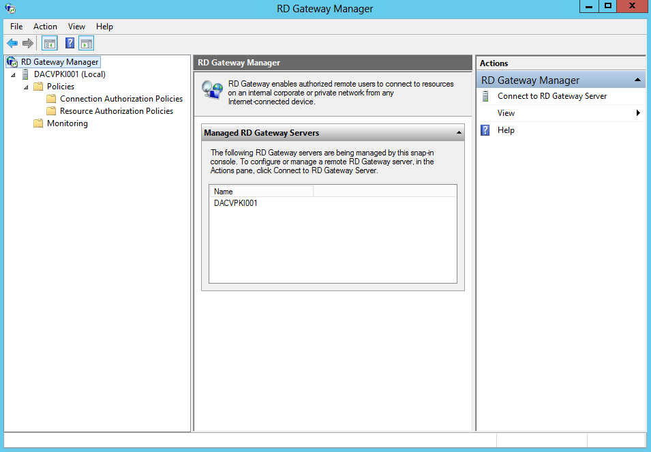Select Resource Authorization Policies tree item
This screenshot has width=651, height=452.
pos(117,111)
